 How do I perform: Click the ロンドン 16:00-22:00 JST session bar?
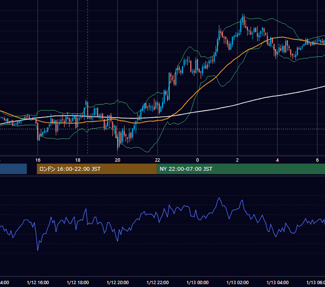(97, 169)
